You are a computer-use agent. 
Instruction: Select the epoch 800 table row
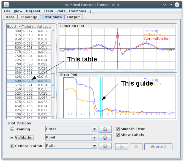point(29,48)
